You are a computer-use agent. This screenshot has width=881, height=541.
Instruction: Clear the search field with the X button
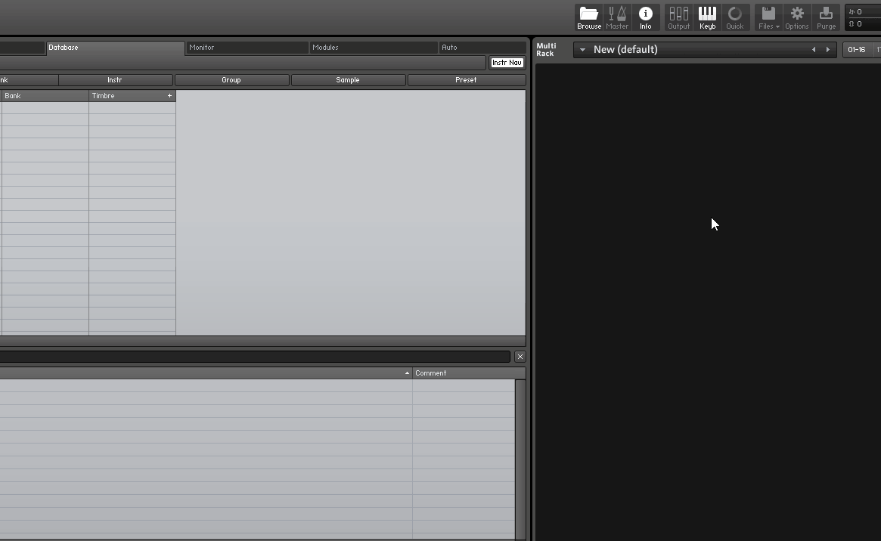520,356
